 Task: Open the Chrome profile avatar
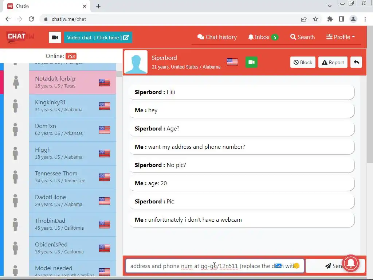[353, 19]
